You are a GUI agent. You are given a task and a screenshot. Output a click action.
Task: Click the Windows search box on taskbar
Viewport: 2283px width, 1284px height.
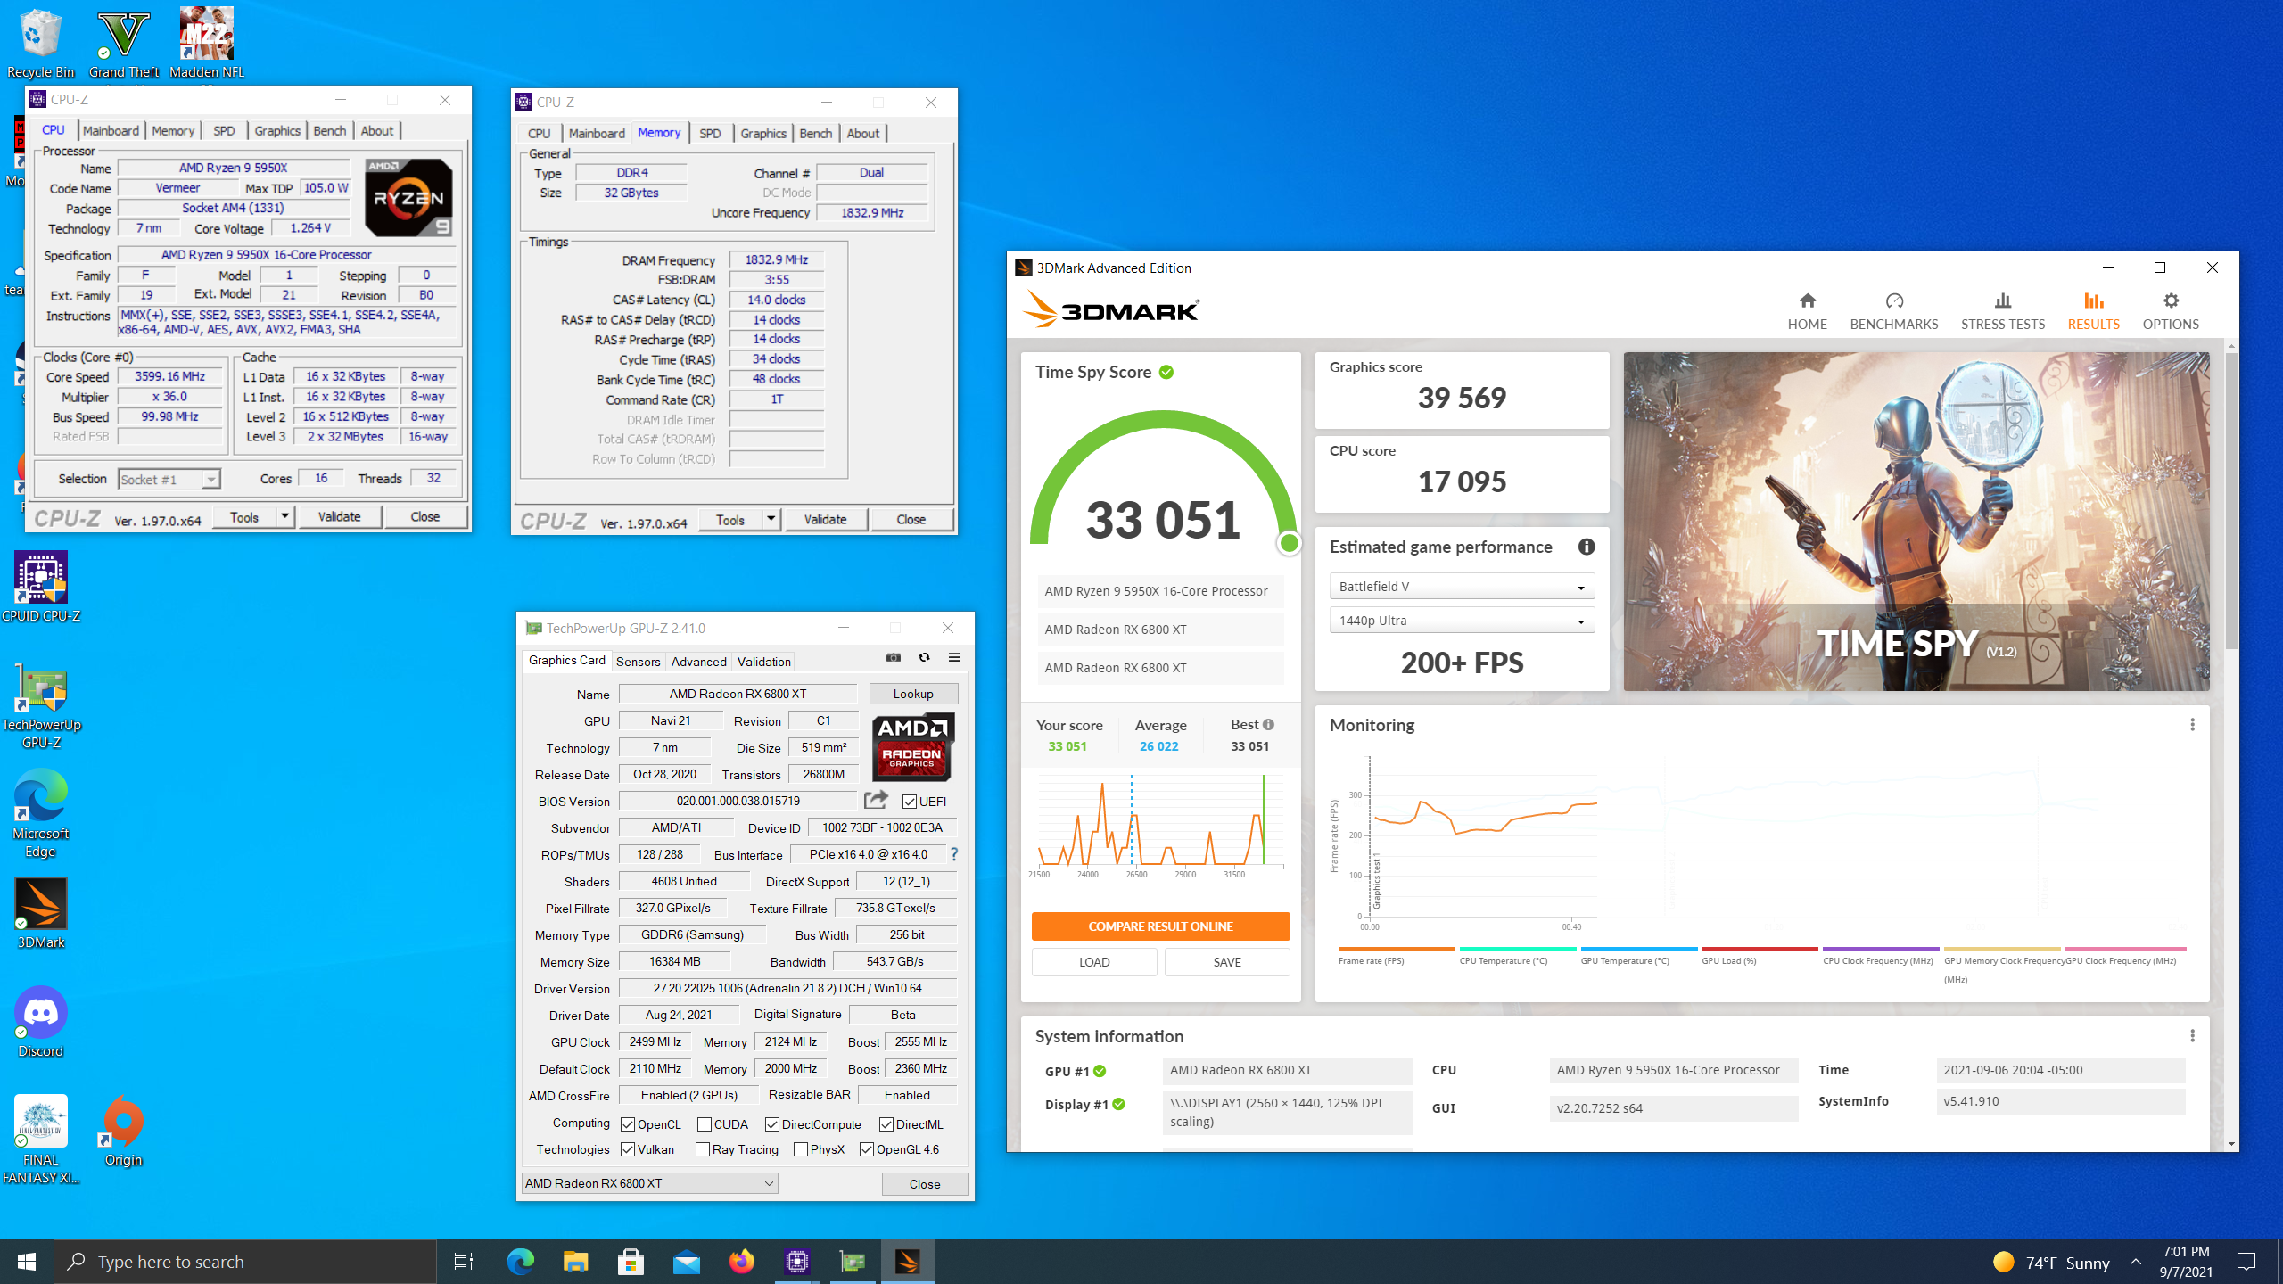[x=245, y=1262]
